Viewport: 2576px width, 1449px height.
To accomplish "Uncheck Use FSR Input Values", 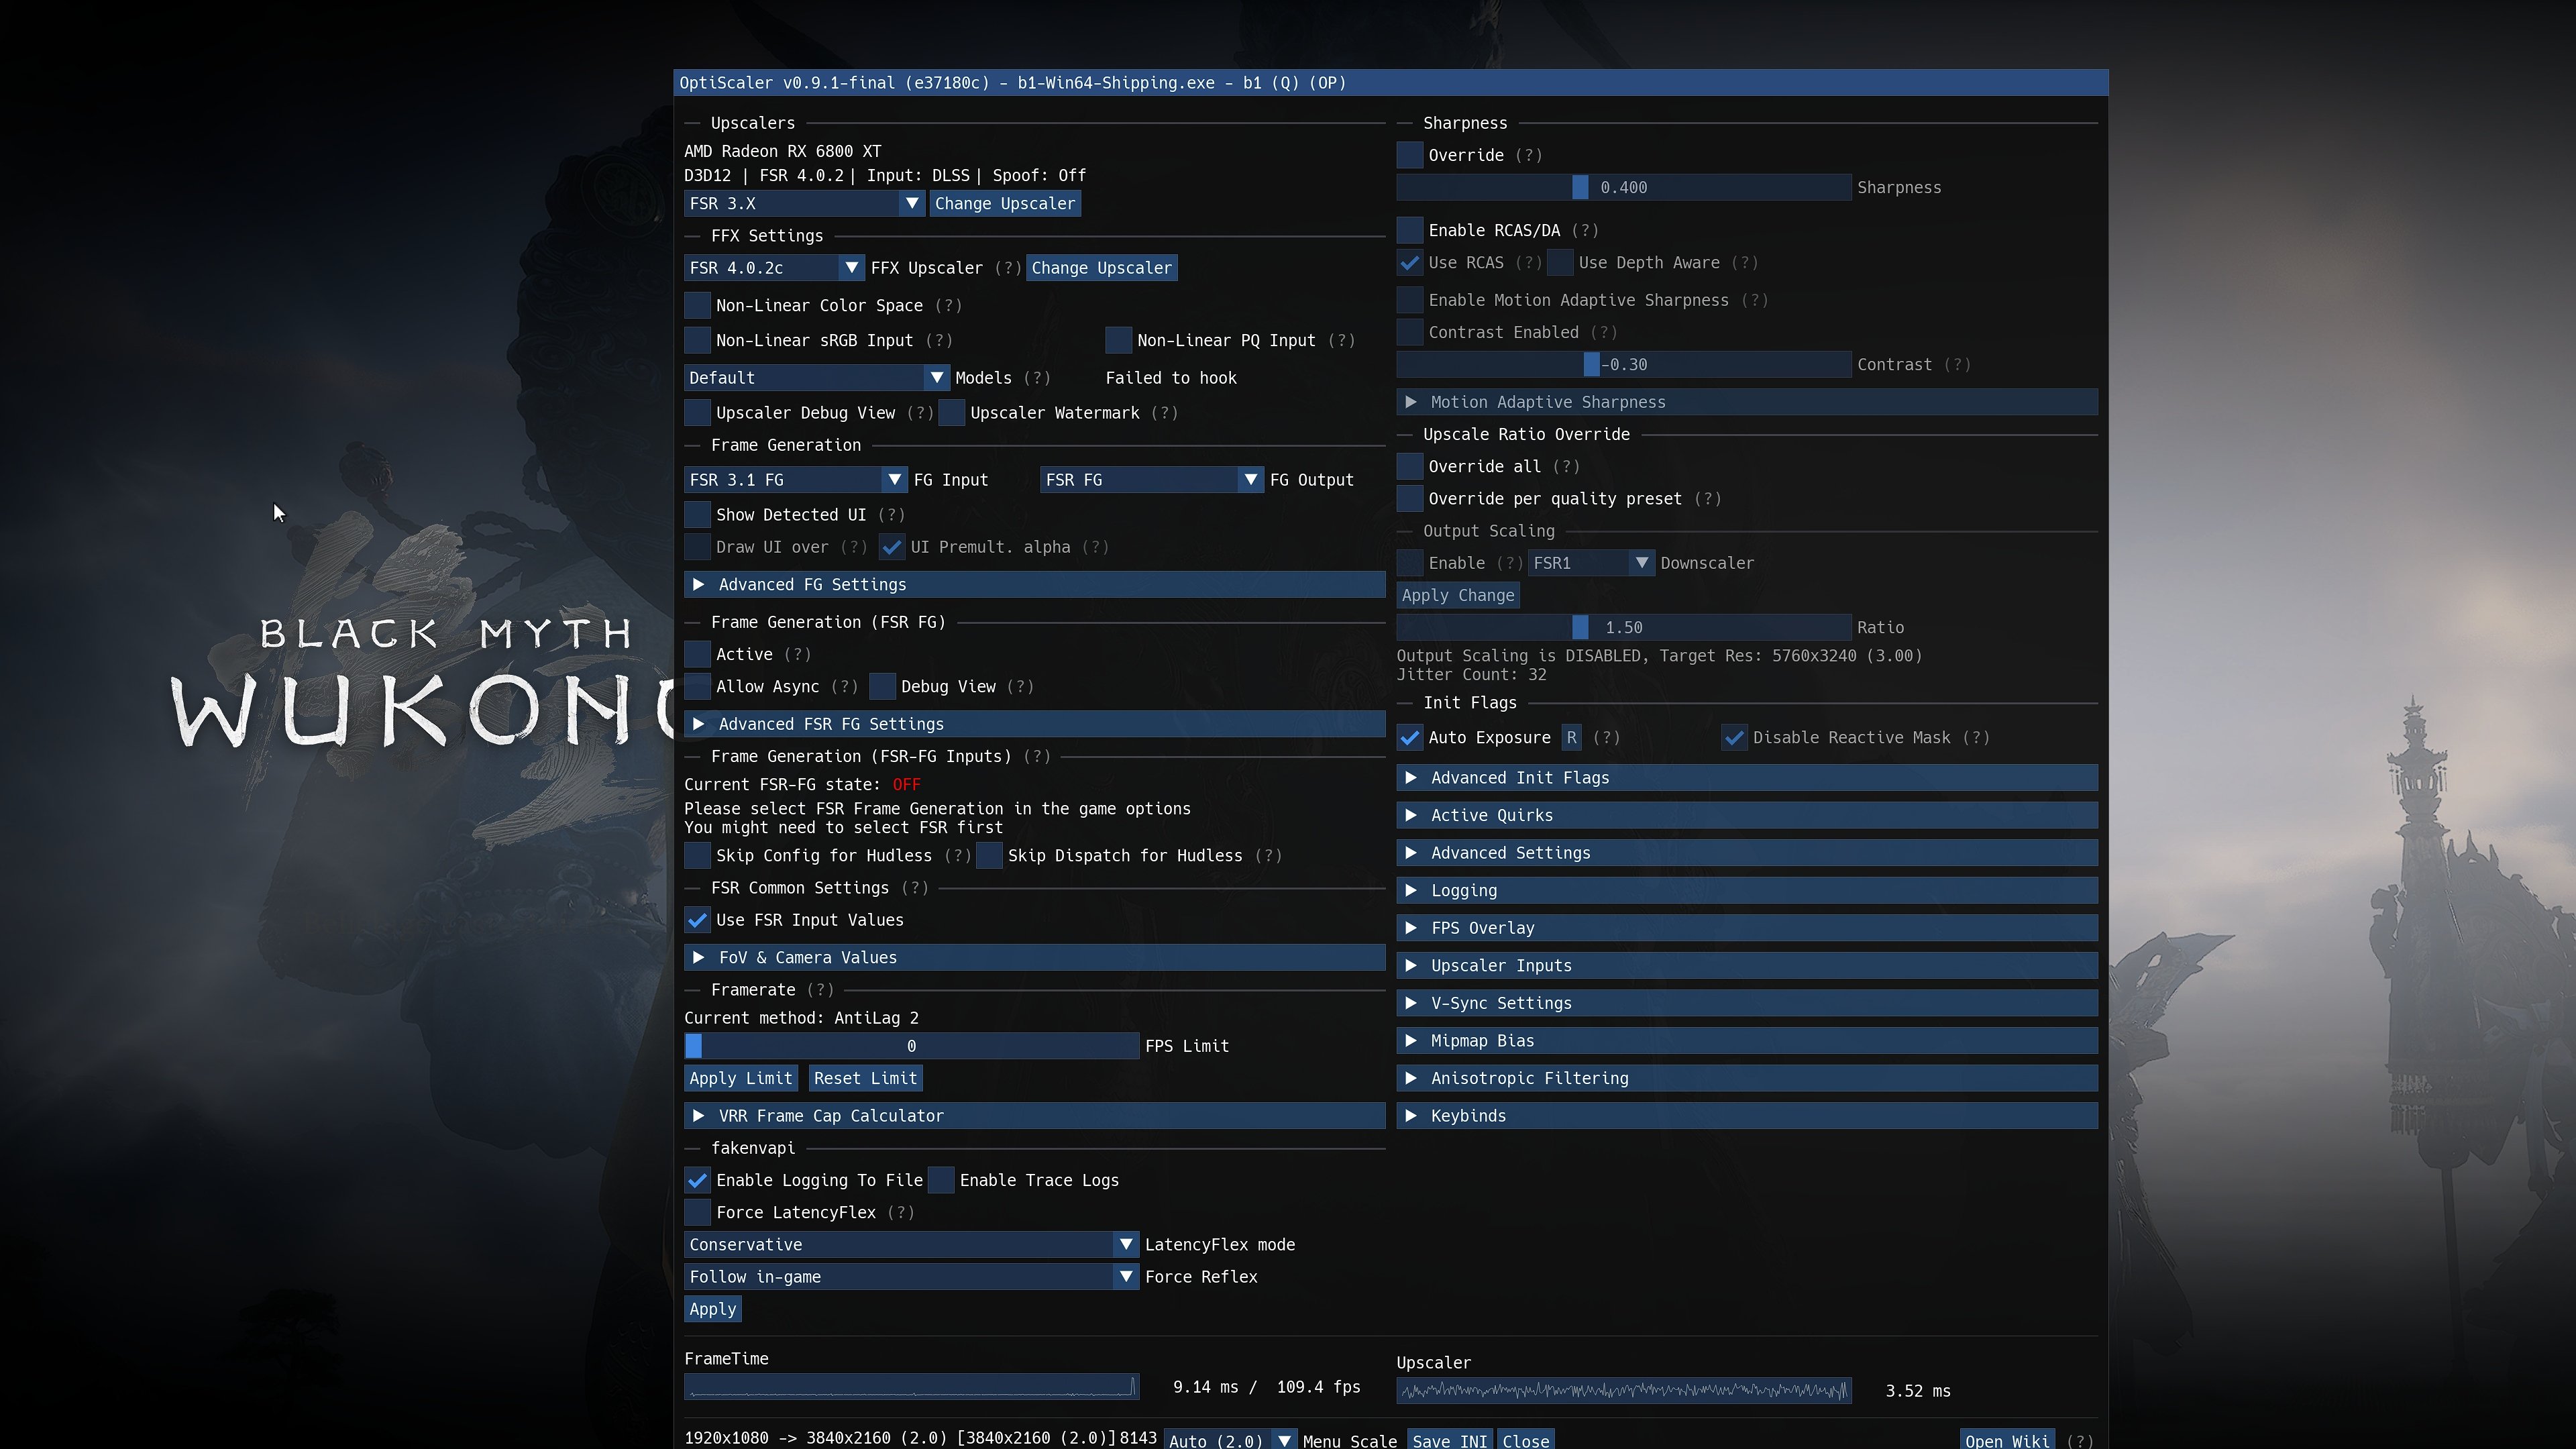I will coord(698,920).
